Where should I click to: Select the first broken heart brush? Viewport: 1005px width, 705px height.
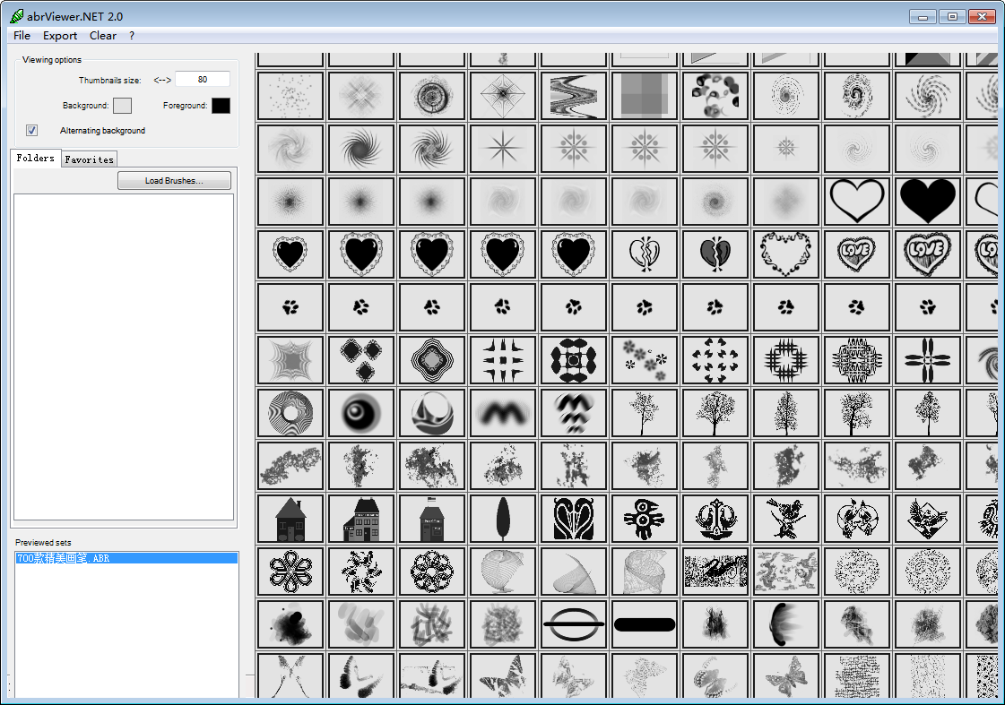coord(645,254)
